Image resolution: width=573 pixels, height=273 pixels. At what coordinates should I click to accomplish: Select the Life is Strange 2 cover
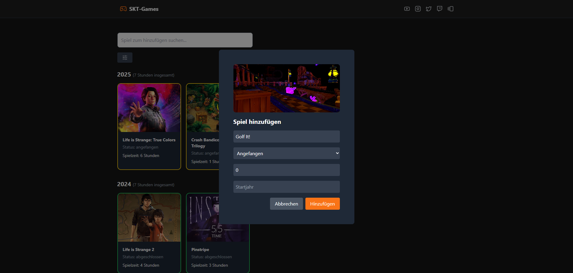click(149, 218)
